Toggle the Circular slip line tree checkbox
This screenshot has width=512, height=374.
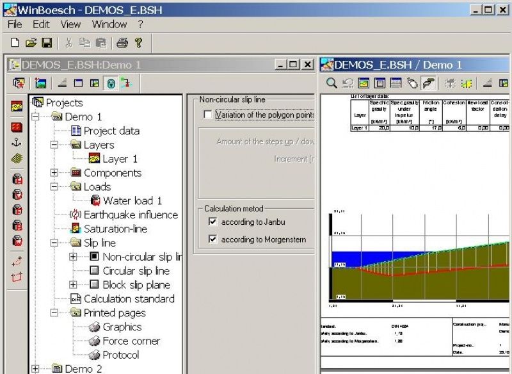[94, 270]
